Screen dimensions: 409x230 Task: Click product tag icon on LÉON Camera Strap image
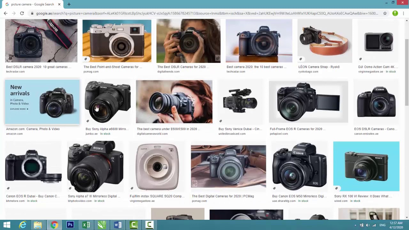click(300, 59)
